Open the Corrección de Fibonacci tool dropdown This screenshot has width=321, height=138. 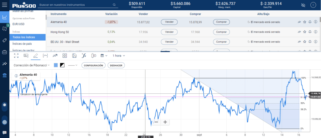(32, 65)
